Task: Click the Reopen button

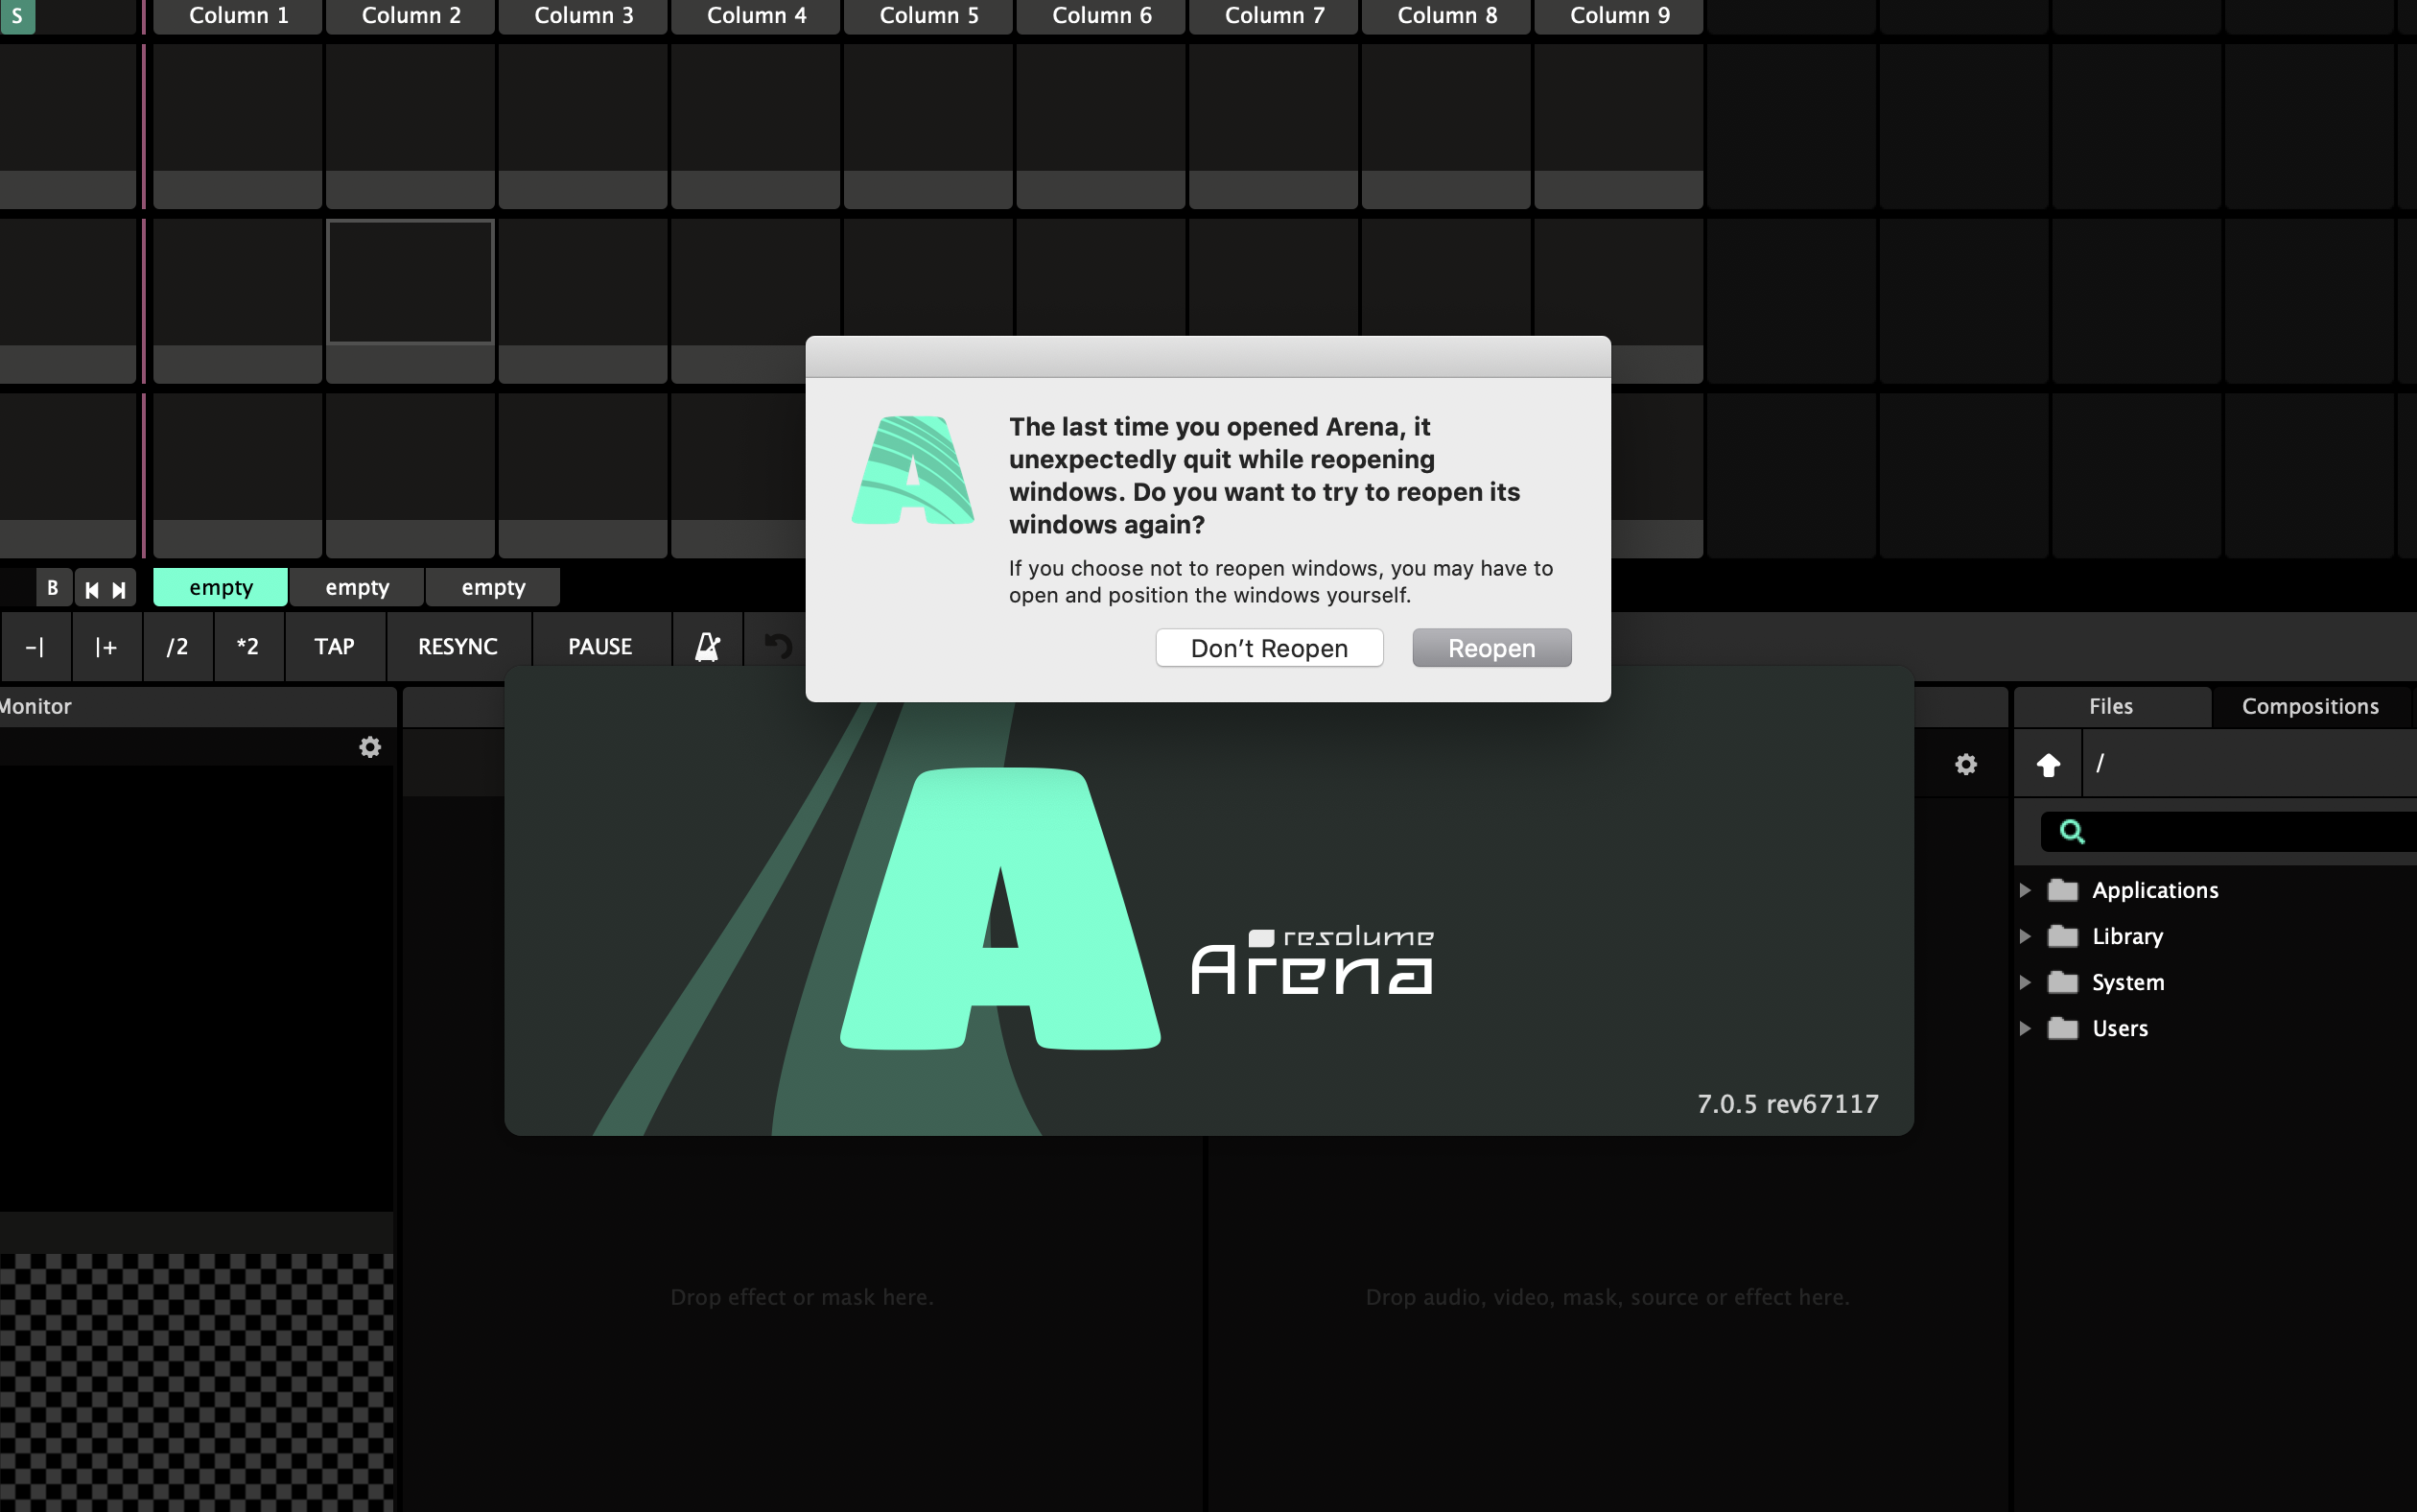Action: pos(1490,648)
